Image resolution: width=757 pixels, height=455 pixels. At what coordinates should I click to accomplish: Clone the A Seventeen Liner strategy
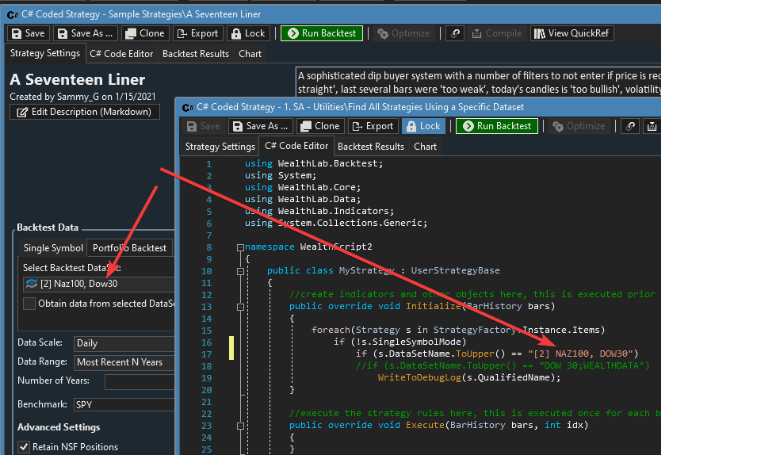tap(145, 33)
